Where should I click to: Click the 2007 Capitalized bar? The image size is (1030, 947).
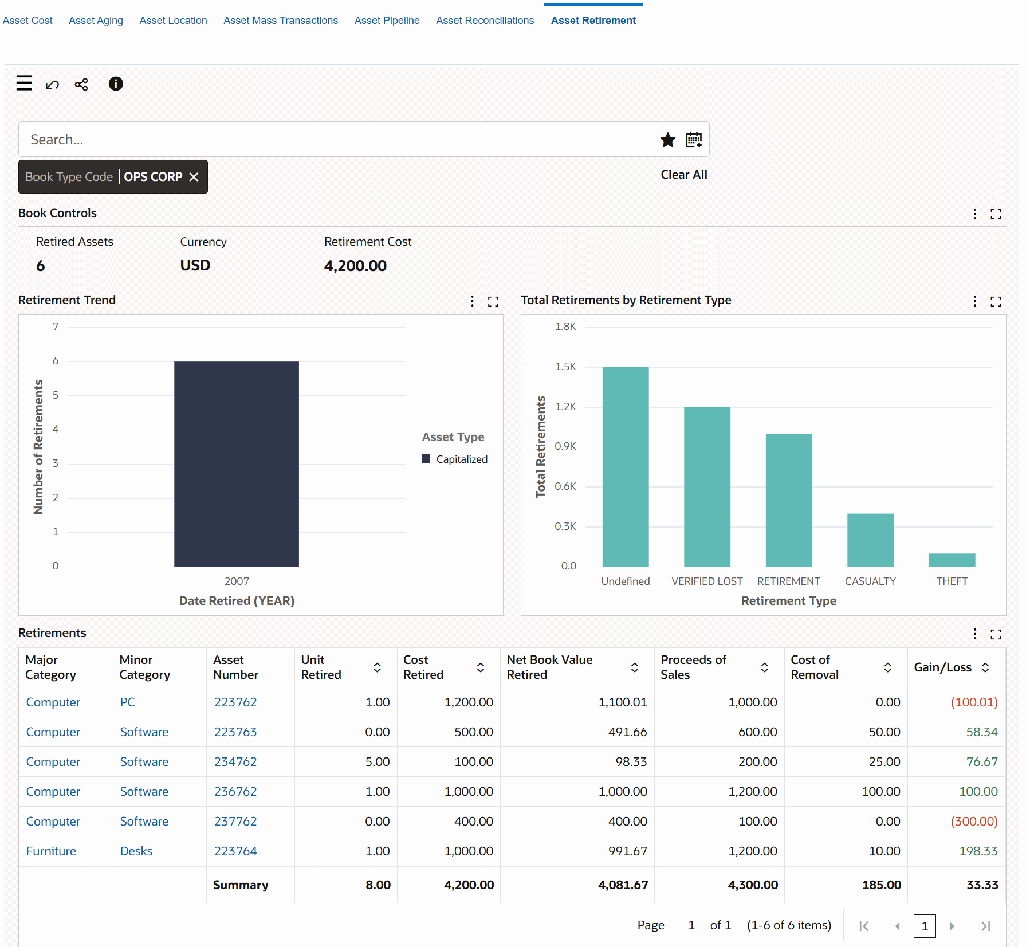[237, 464]
